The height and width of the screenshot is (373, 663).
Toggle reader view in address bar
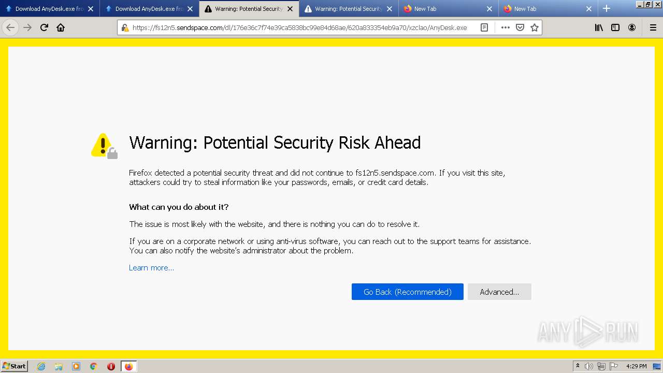[x=484, y=27]
